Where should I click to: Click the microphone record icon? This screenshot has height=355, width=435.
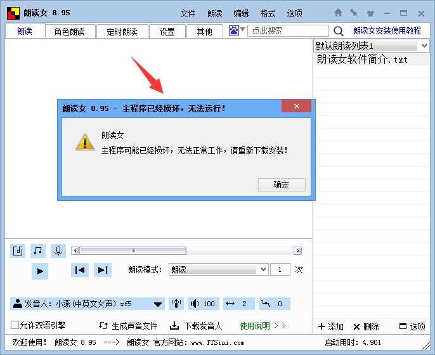pyautogui.click(x=58, y=251)
